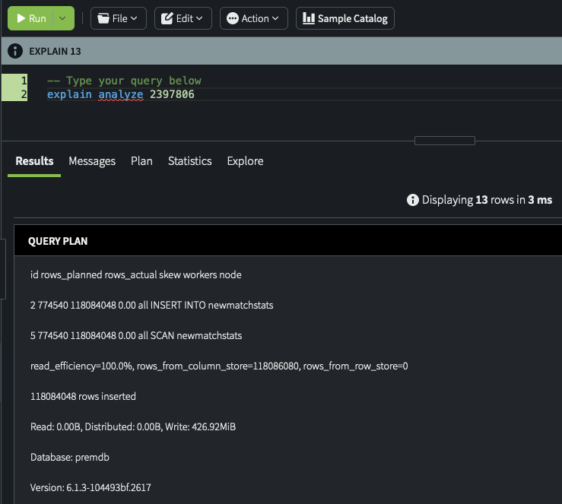Run the query with the green Run button

(x=30, y=18)
